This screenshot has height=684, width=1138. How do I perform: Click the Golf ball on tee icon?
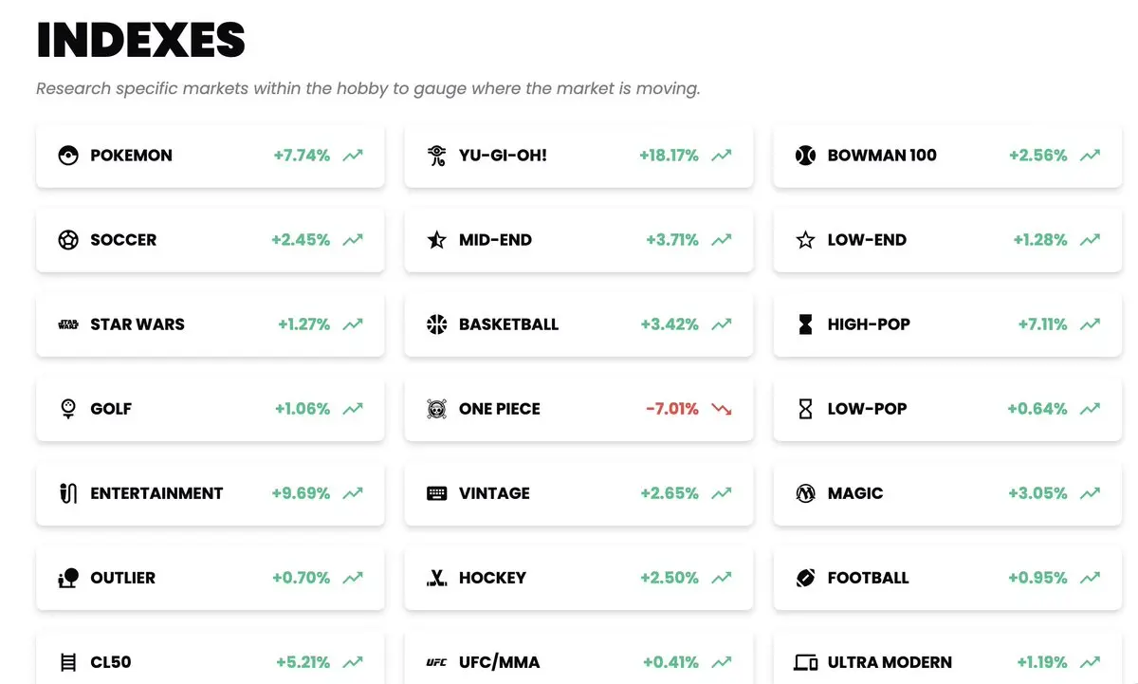tap(68, 409)
